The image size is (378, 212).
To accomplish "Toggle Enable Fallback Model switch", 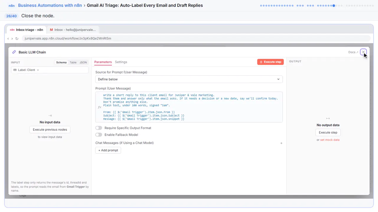I will (99, 135).
